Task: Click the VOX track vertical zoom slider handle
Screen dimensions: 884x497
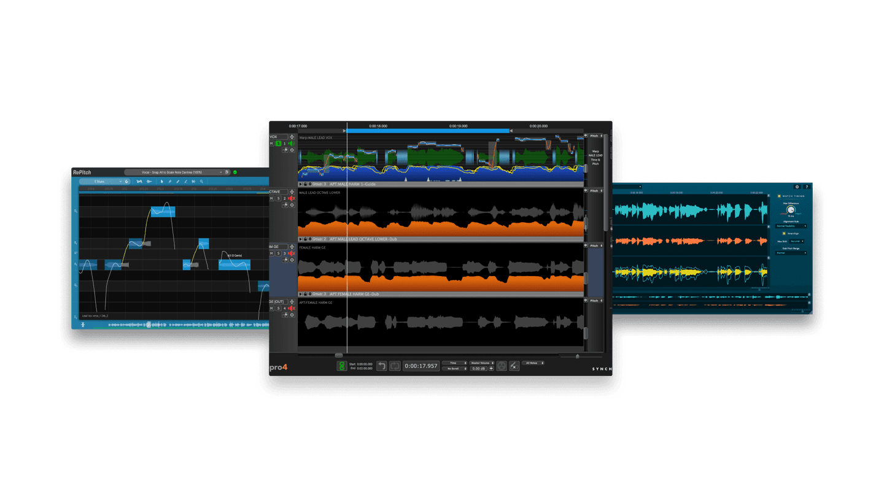Action: 586,168
